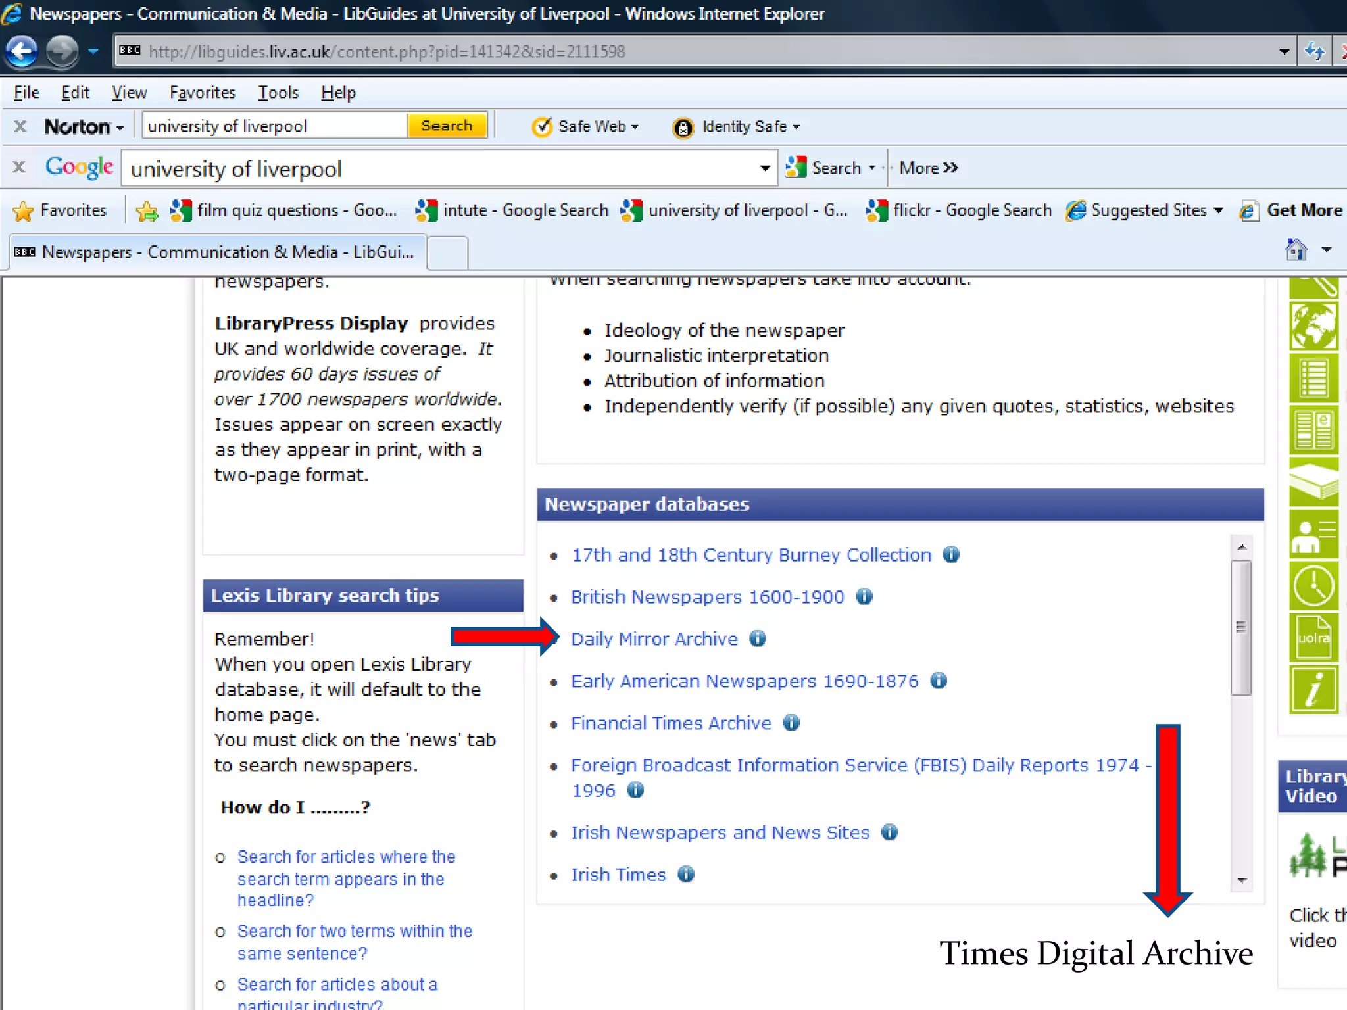Click the Favorites star button
1347x1010 pixels.
[x=60, y=210]
